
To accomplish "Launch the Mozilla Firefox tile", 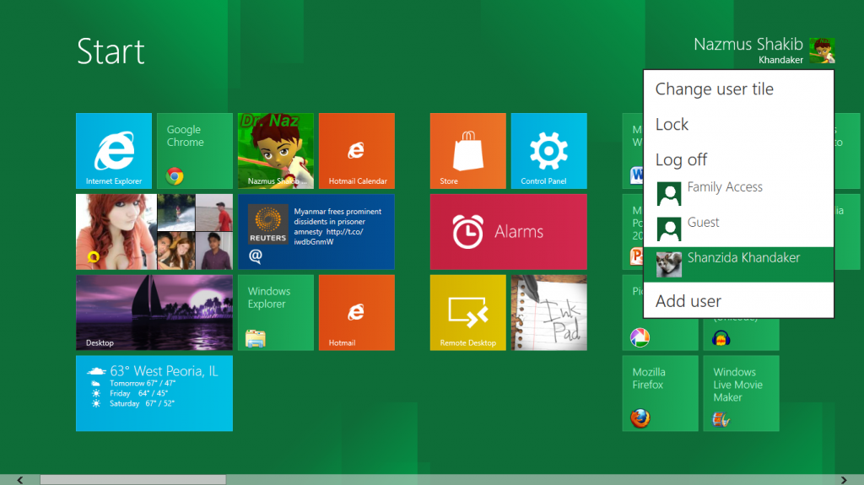I will click(660, 394).
